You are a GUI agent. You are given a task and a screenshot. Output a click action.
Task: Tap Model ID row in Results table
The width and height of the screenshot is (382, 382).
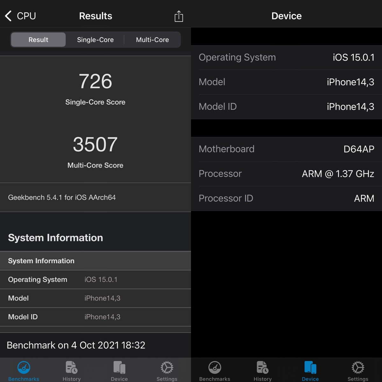tap(95, 317)
